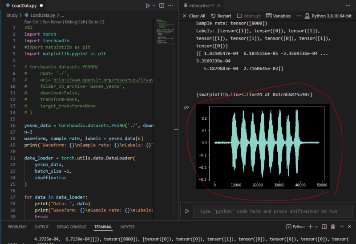Click 'Sample rate: tensor([8000])' output

click(232, 23)
